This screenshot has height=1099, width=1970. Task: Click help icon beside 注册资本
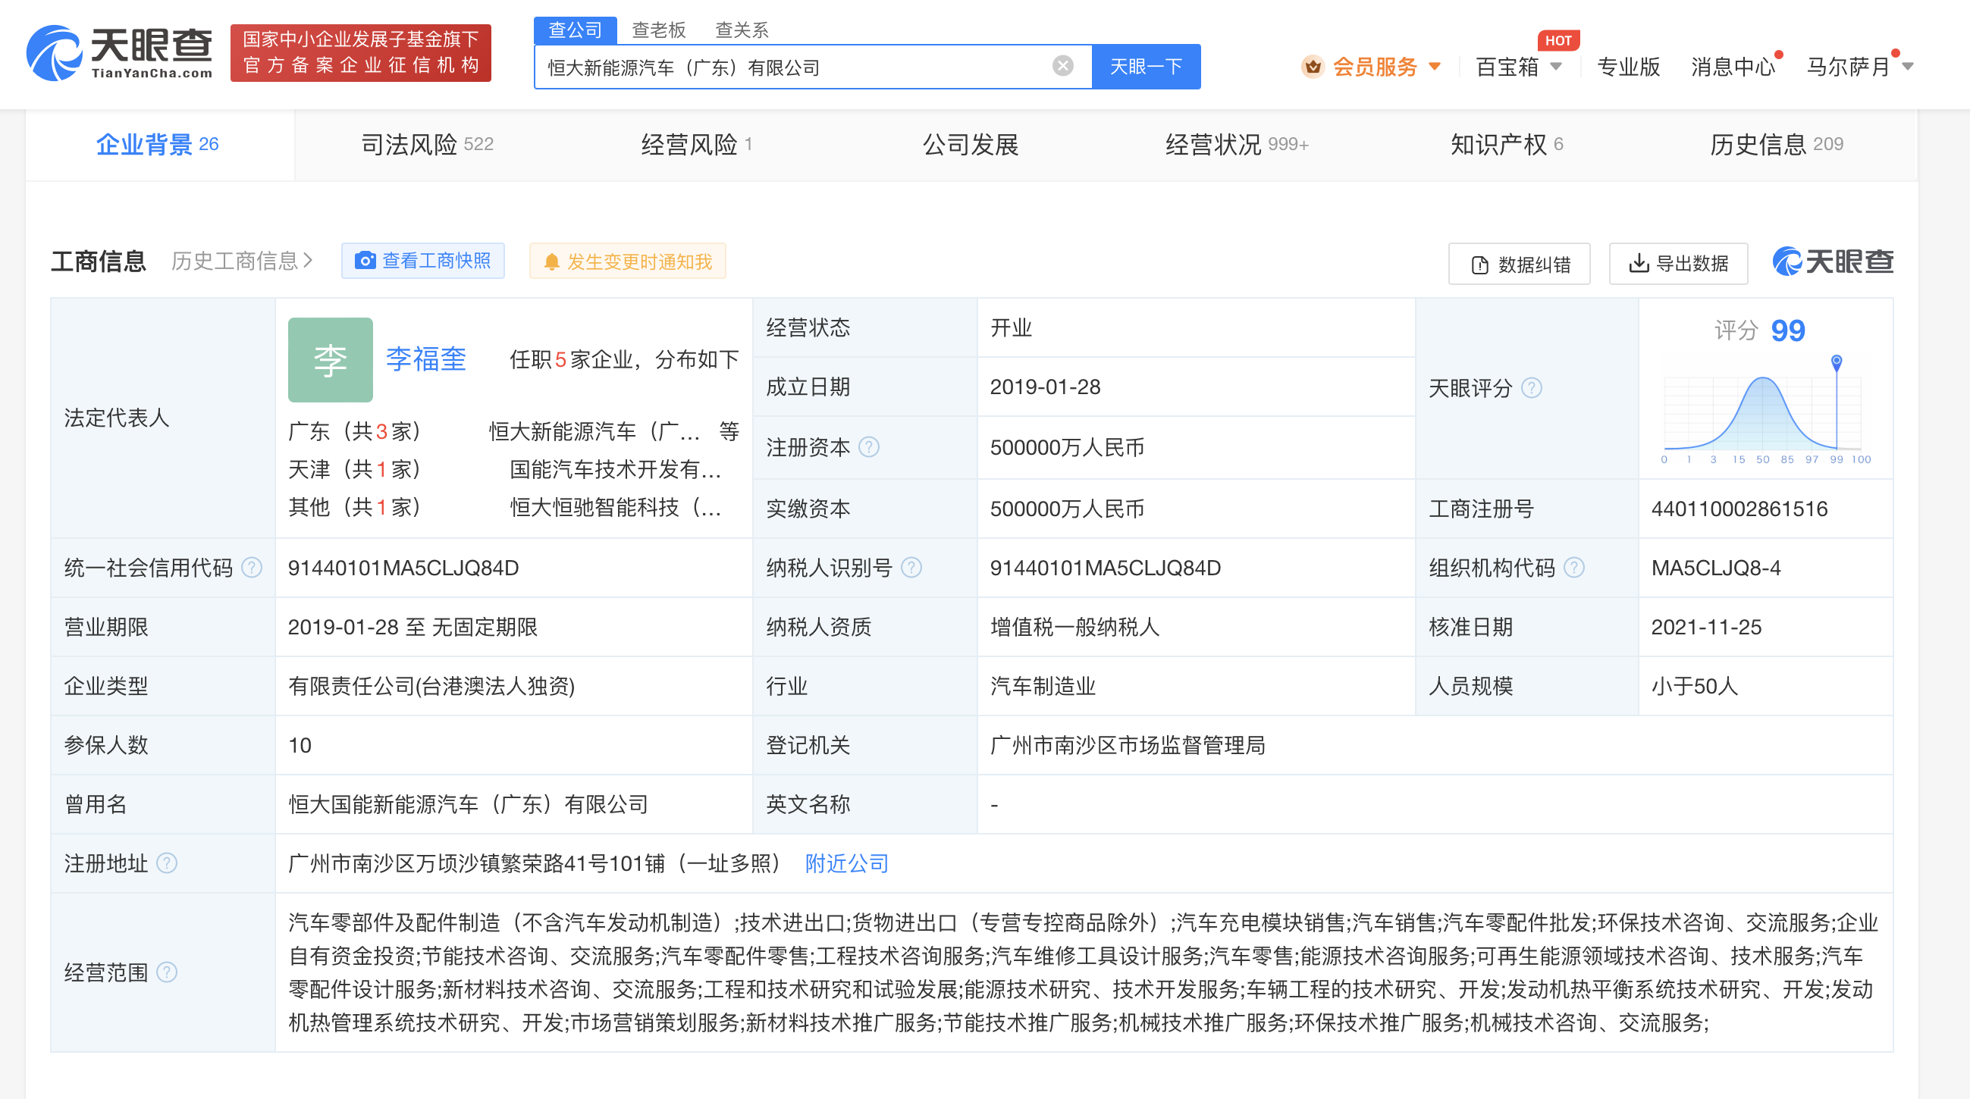pos(869,447)
